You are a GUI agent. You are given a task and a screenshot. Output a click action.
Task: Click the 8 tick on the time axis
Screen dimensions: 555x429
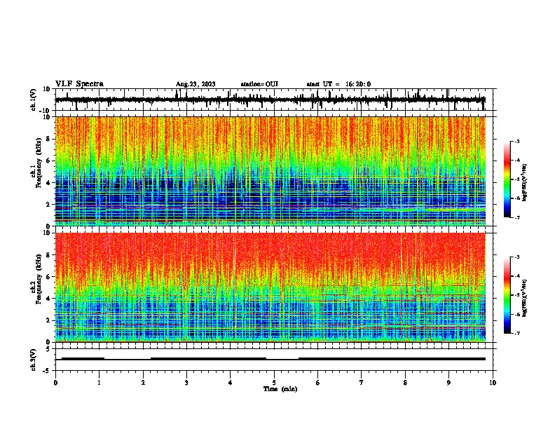(405, 383)
